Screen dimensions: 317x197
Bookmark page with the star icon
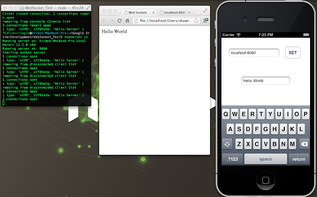[196, 21]
